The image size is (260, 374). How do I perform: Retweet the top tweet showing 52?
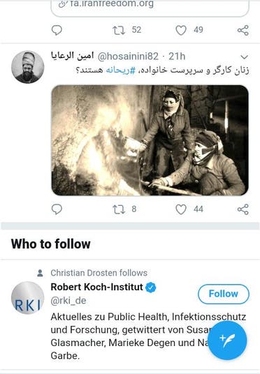pyautogui.click(x=119, y=30)
